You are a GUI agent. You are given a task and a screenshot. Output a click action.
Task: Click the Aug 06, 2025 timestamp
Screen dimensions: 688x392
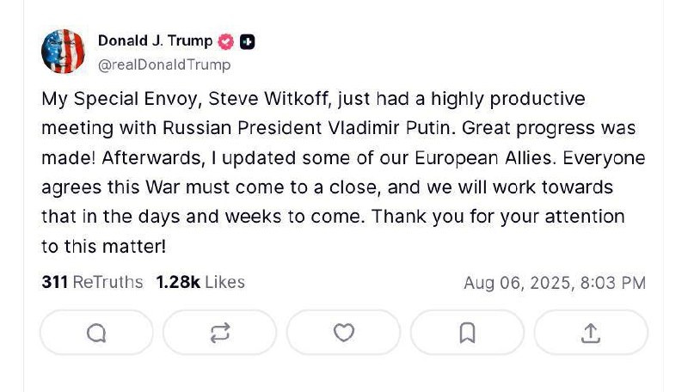pyautogui.click(x=555, y=283)
